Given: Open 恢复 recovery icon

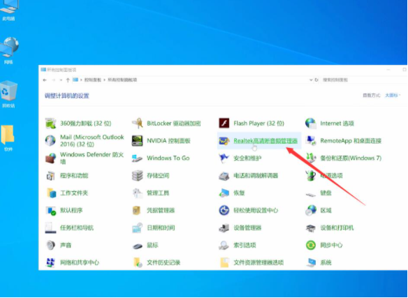Looking at the screenshot, I should point(224,193).
